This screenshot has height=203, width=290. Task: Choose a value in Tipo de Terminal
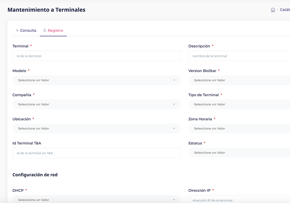(x=239, y=104)
